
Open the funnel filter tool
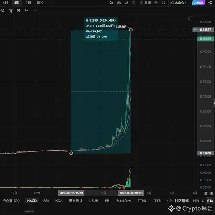(11, 11)
